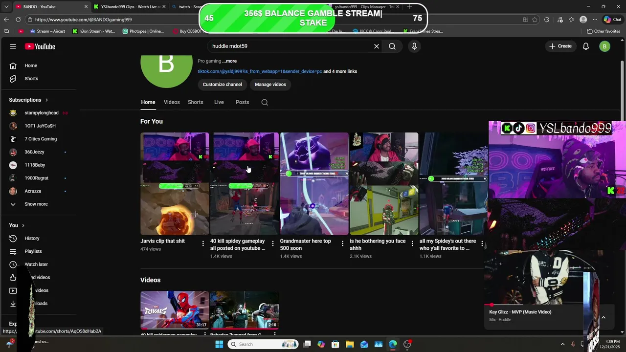Click the Create button
The width and height of the screenshot is (626, 352).
point(560,46)
